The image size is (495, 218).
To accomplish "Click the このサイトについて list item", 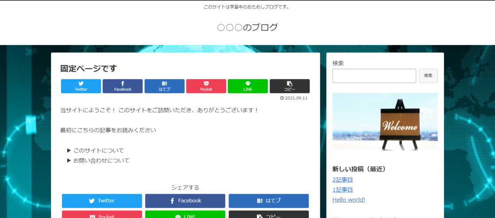I will pyautogui.click(x=99, y=150).
